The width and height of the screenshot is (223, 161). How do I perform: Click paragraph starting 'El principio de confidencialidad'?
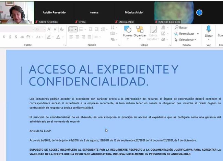coord(125,119)
